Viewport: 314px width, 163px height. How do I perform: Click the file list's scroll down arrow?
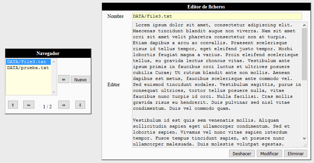pyautogui.click(x=54, y=92)
